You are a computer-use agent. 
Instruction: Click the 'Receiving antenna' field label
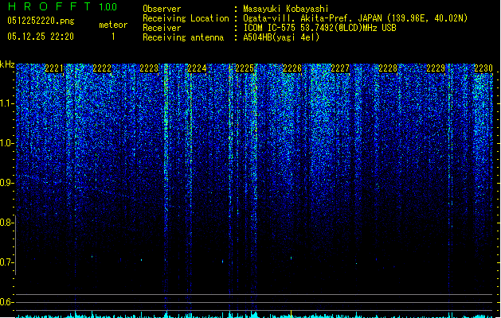pos(183,37)
